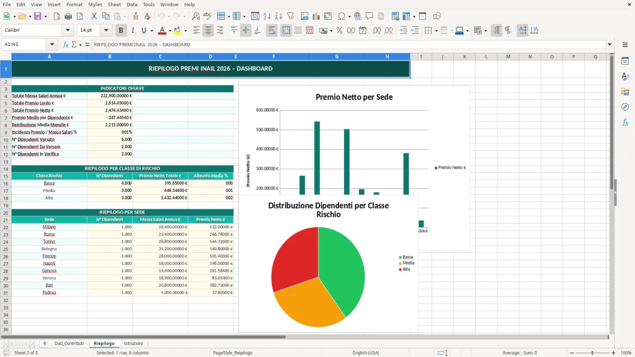The width and height of the screenshot is (635, 357).
Task: Open Background Color dropdown arrow
Action: tap(185, 31)
